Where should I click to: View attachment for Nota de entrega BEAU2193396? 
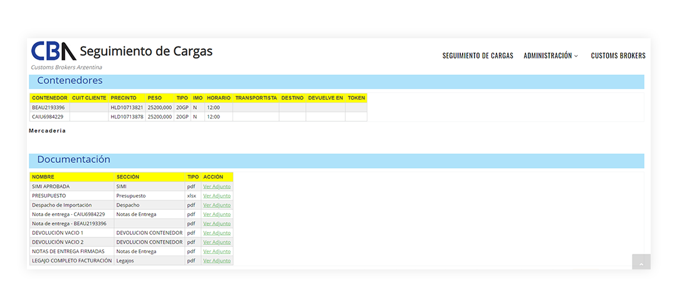coord(217,224)
